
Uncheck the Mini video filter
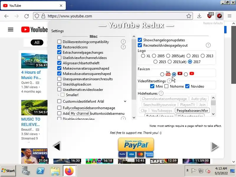(152, 86)
